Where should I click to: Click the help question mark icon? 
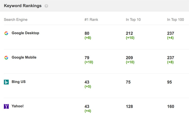point(46,6)
